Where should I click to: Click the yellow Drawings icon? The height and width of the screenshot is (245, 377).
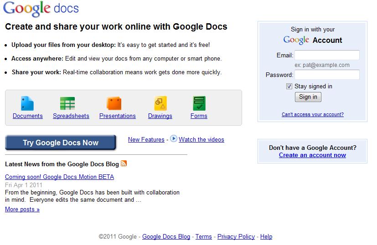point(160,103)
